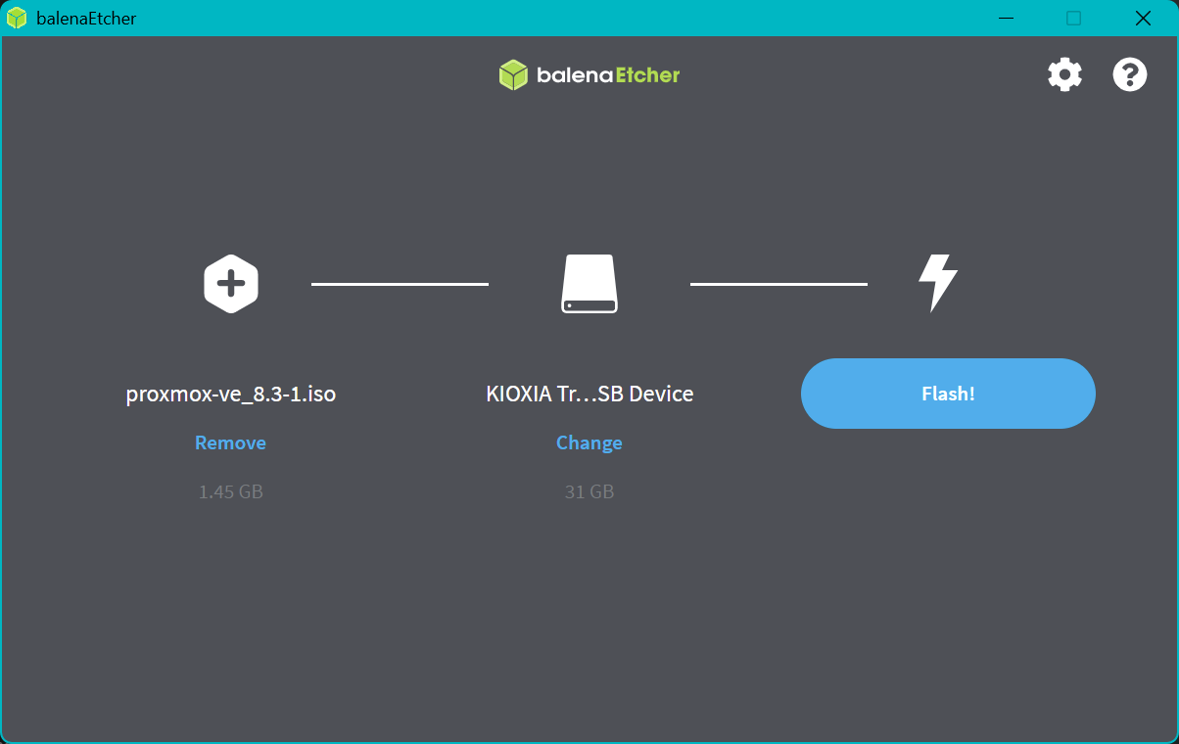This screenshot has width=1179, height=744.
Task: Minimize the balenaEtcher window
Action: (x=1006, y=18)
